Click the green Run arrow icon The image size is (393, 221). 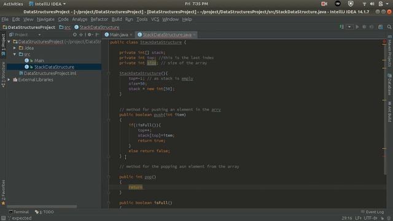[x=357, y=27]
